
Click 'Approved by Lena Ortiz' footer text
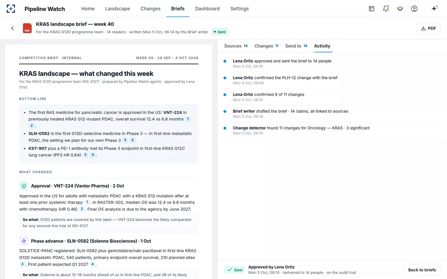pos(271,267)
